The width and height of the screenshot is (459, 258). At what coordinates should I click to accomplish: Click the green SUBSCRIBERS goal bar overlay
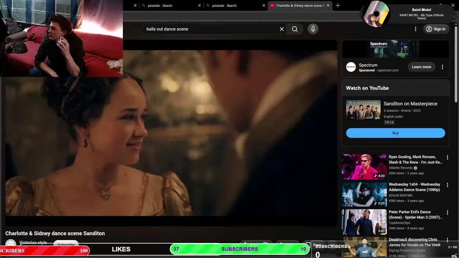point(240,249)
